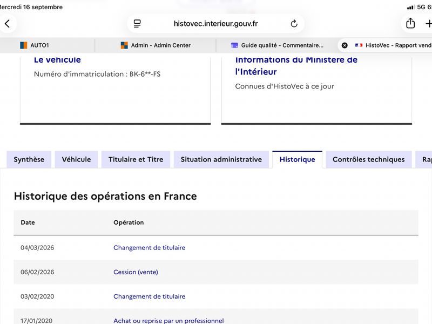Switch to Guide qualité browser tab

coord(277,45)
